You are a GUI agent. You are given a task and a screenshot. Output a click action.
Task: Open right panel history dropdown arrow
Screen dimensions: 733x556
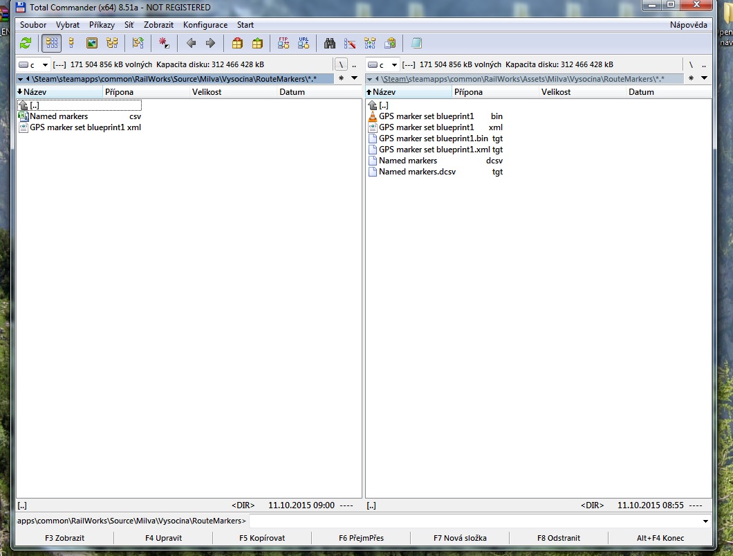pyautogui.click(x=704, y=78)
